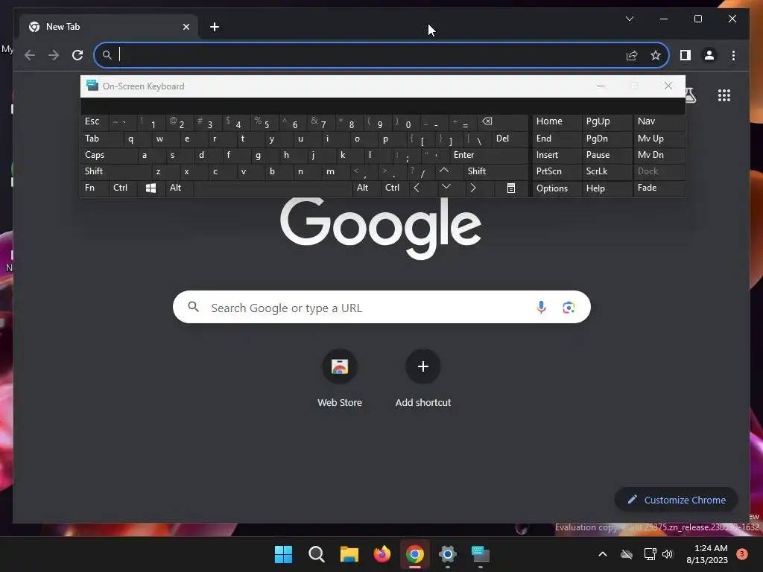Reload the page in Chrome

coord(77,55)
